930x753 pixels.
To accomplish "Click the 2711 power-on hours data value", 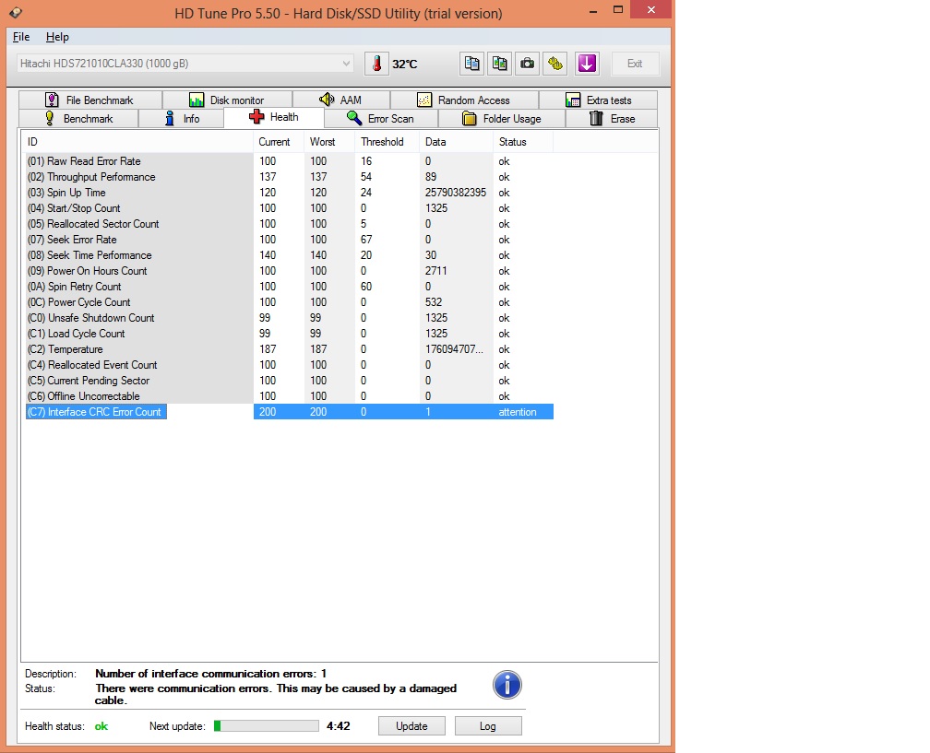I will click(435, 271).
